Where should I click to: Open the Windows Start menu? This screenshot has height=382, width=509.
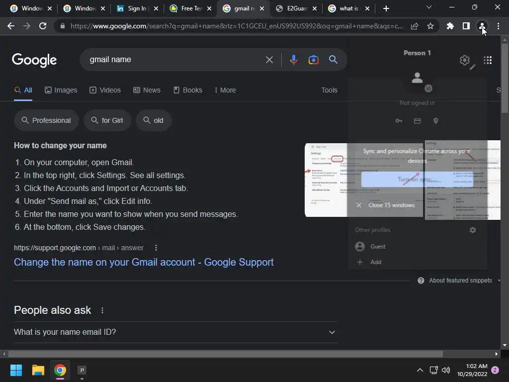[16, 370]
